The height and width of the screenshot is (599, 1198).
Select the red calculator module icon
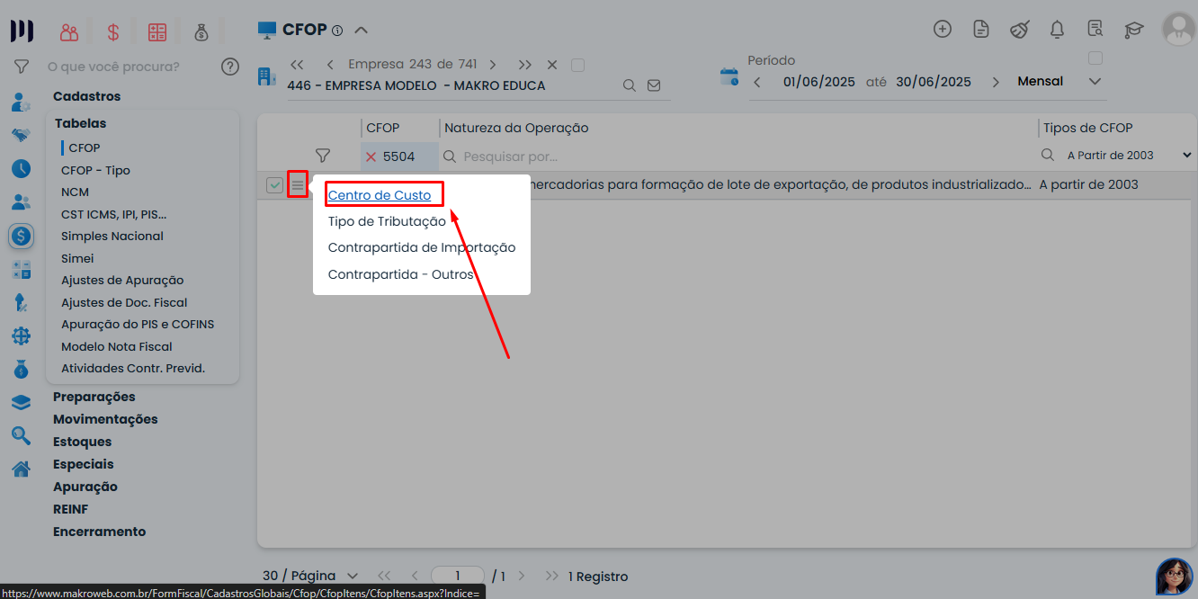[157, 31]
